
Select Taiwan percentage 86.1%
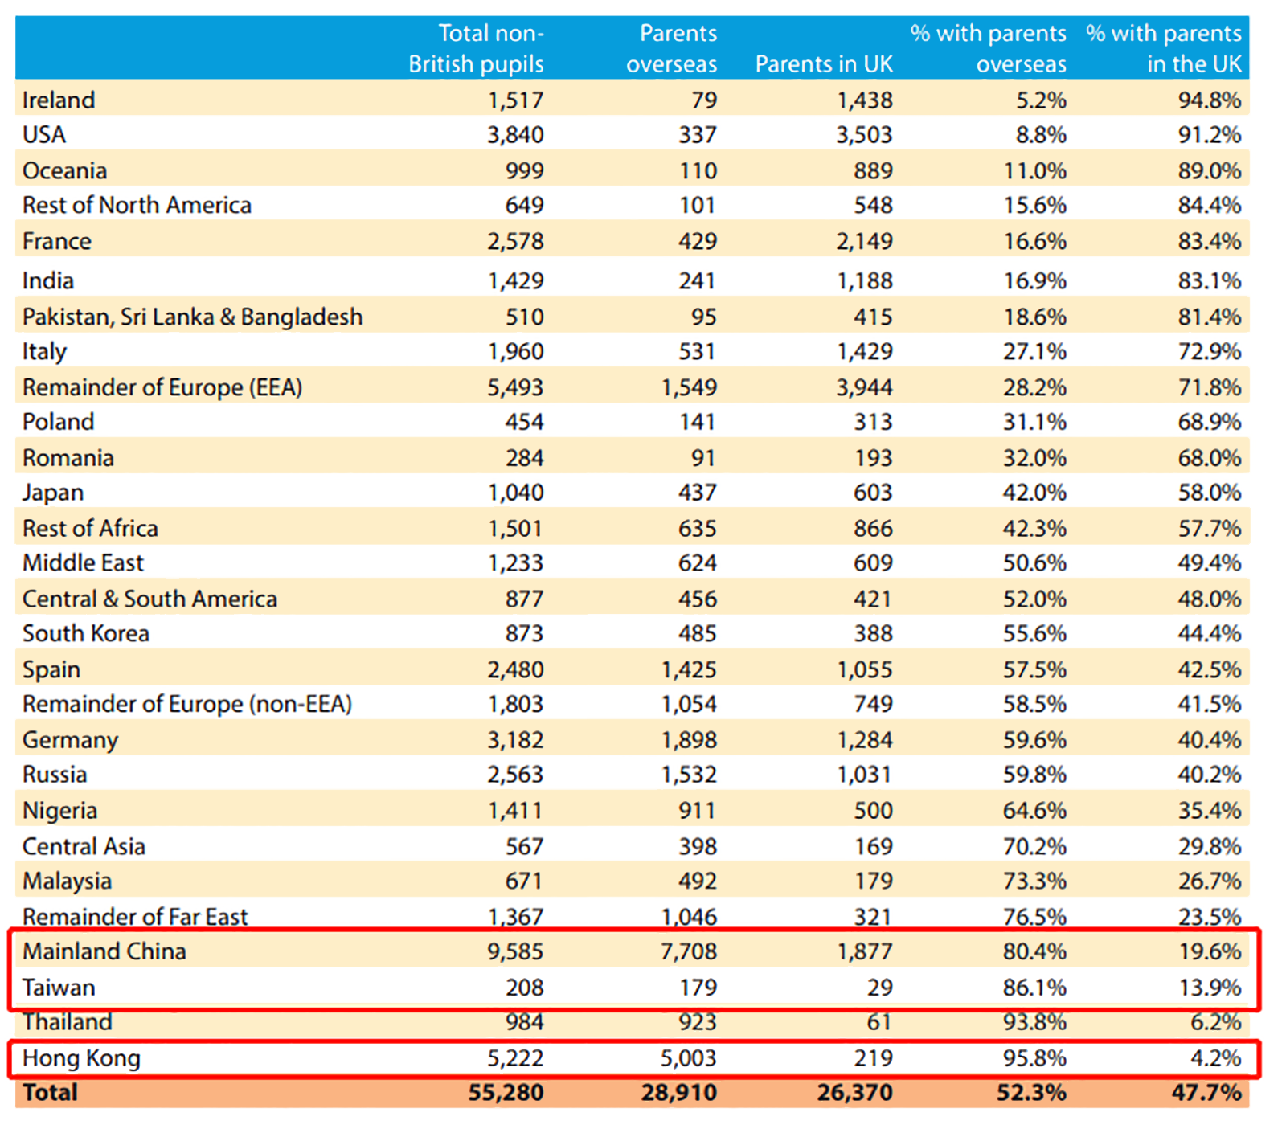(1034, 988)
